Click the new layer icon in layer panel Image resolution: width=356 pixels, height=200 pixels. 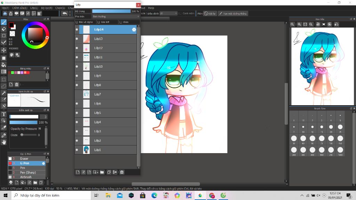78,172
